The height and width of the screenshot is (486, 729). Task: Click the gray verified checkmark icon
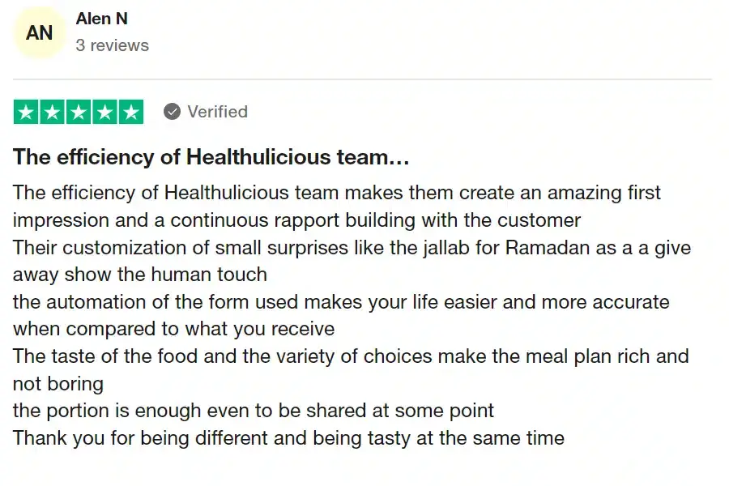click(x=172, y=112)
